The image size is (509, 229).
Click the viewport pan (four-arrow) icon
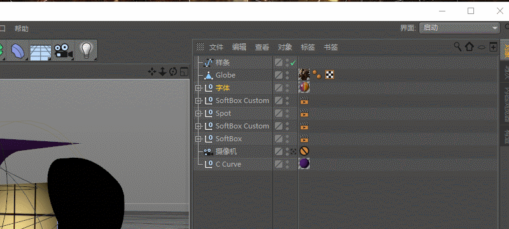(151, 72)
